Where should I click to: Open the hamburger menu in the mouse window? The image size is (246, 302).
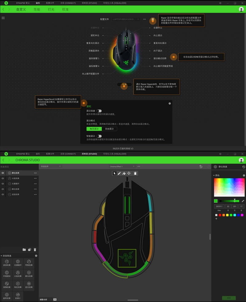[3, 18]
